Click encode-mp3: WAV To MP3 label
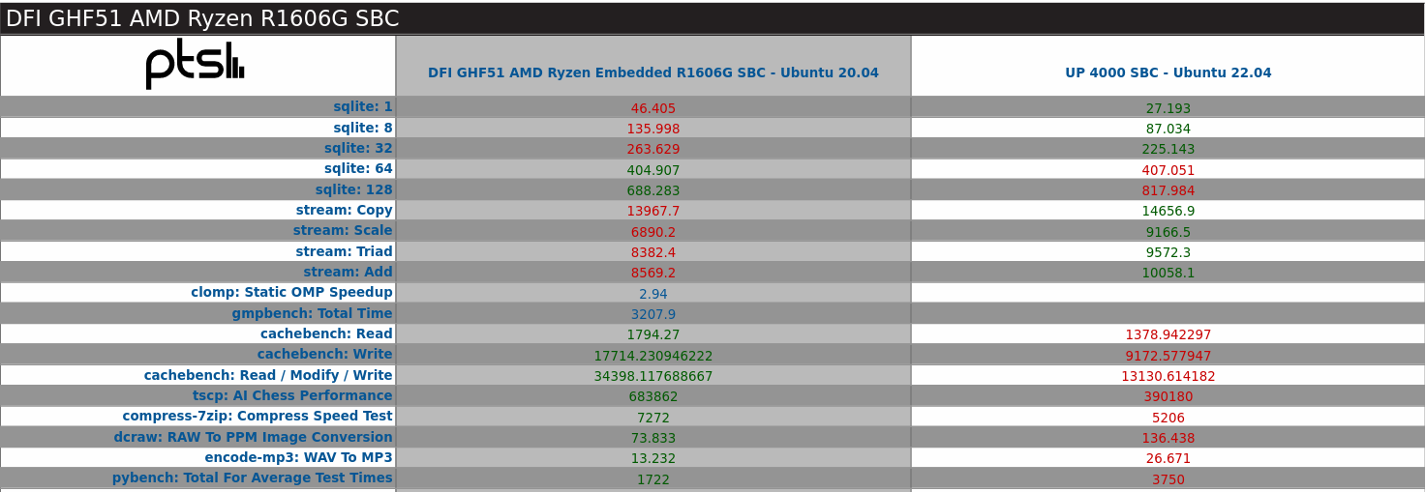 pyautogui.click(x=298, y=458)
